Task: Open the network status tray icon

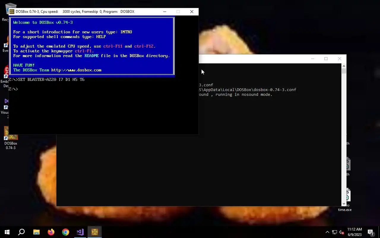Action: tap(335, 232)
